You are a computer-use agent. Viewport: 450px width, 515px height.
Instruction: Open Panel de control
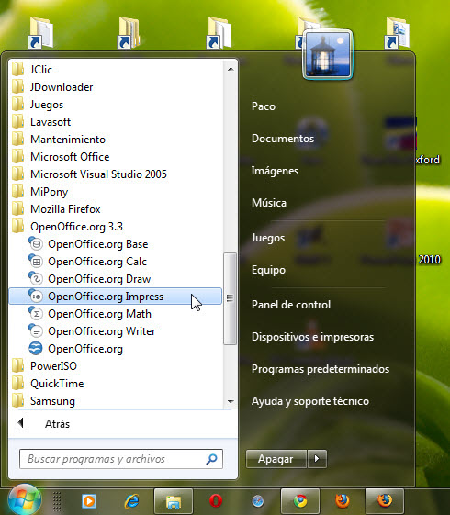(x=291, y=305)
